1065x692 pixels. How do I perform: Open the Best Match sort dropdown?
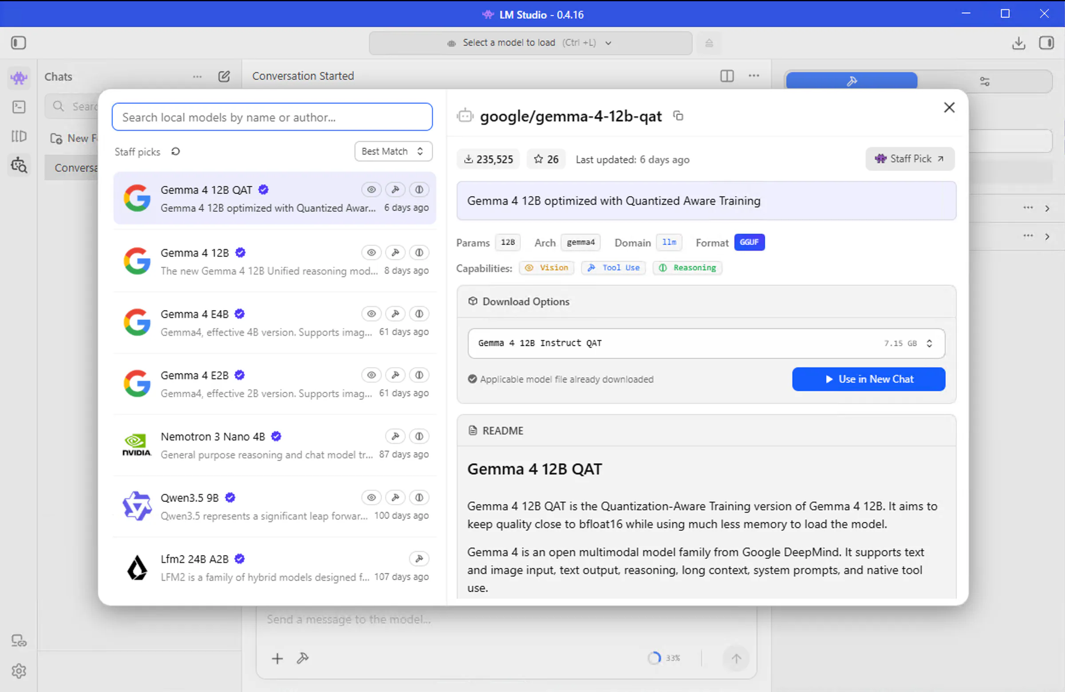pyautogui.click(x=393, y=151)
